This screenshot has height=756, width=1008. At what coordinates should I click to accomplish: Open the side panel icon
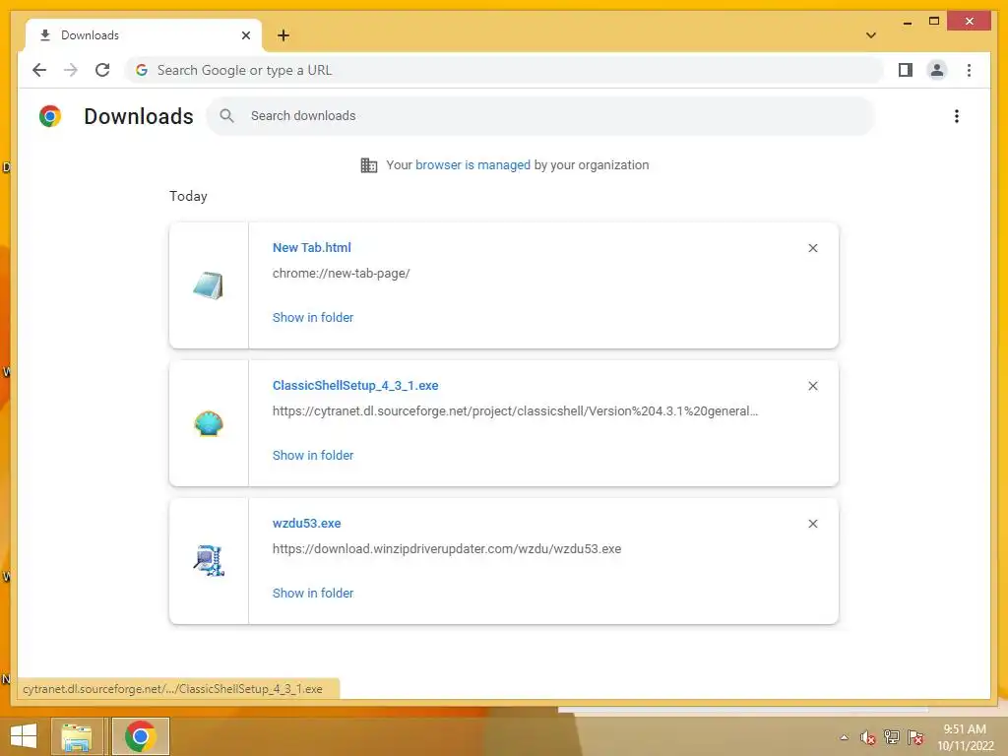[x=906, y=70]
